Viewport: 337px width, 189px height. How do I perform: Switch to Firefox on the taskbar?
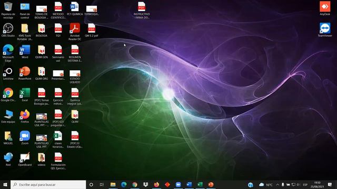click(x=156, y=184)
